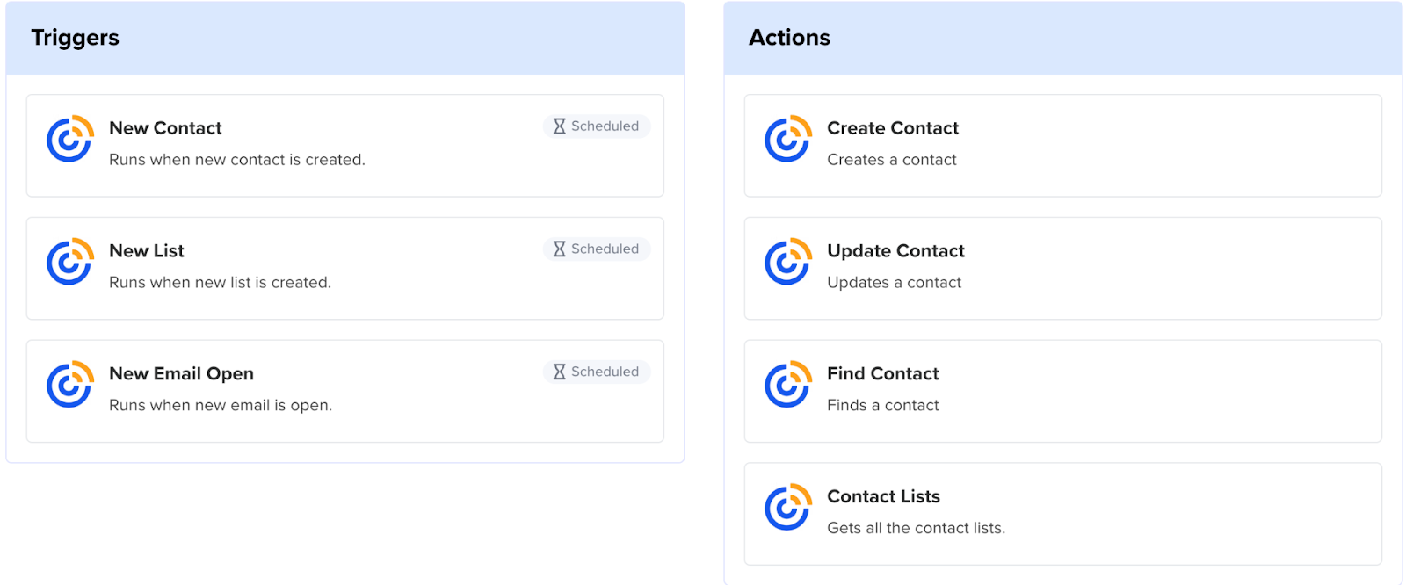This screenshot has width=1406, height=585.
Task: Open the Actions section header
Action: click(x=789, y=38)
